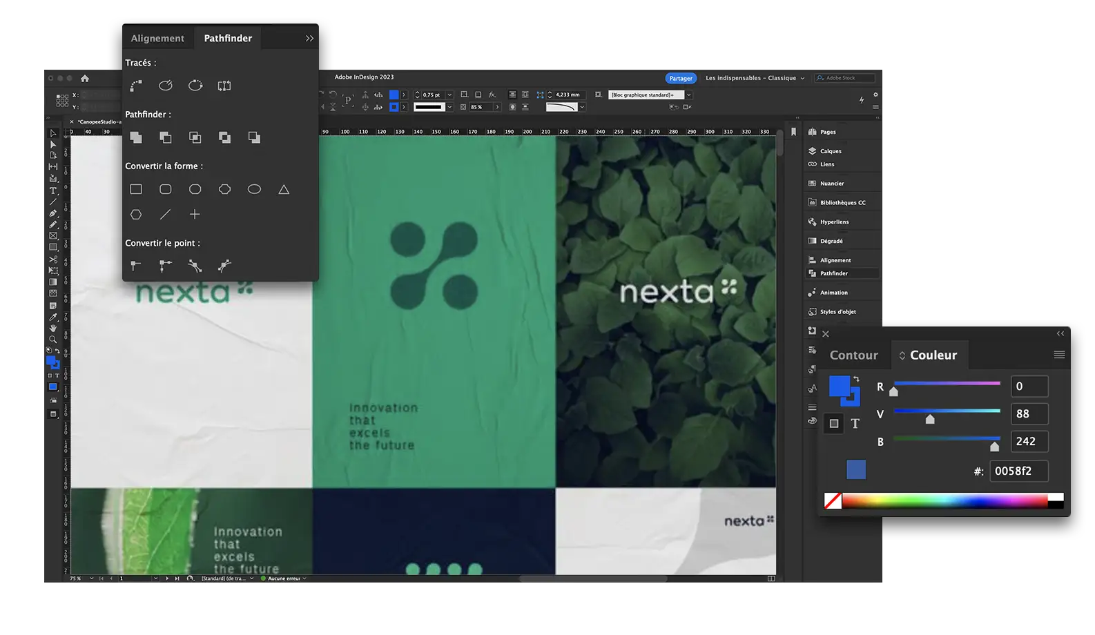Select the Pen tool in toolbox
The height and width of the screenshot is (635, 1095).
click(x=53, y=213)
